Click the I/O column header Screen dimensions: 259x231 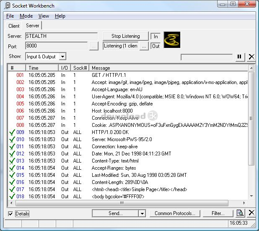click(x=65, y=68)
